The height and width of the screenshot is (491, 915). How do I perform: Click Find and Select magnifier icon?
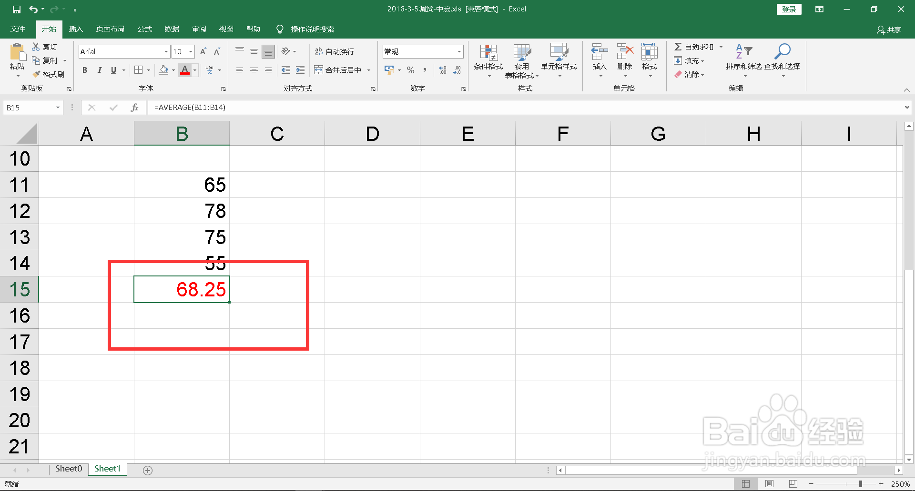coord(783,51)
